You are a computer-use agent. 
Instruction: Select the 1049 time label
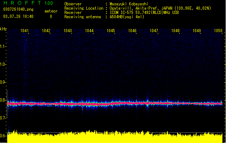point(197,31)
